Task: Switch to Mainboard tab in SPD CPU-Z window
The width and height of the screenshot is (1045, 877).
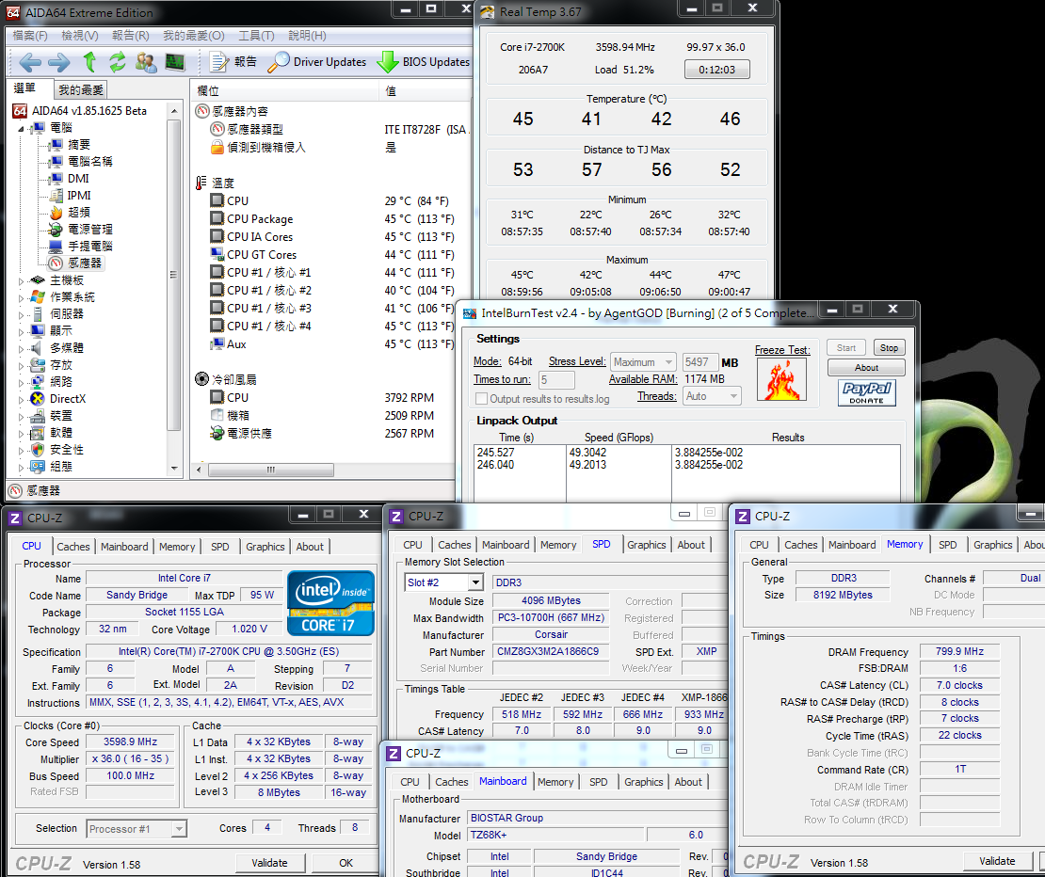Action: point(506,545)
